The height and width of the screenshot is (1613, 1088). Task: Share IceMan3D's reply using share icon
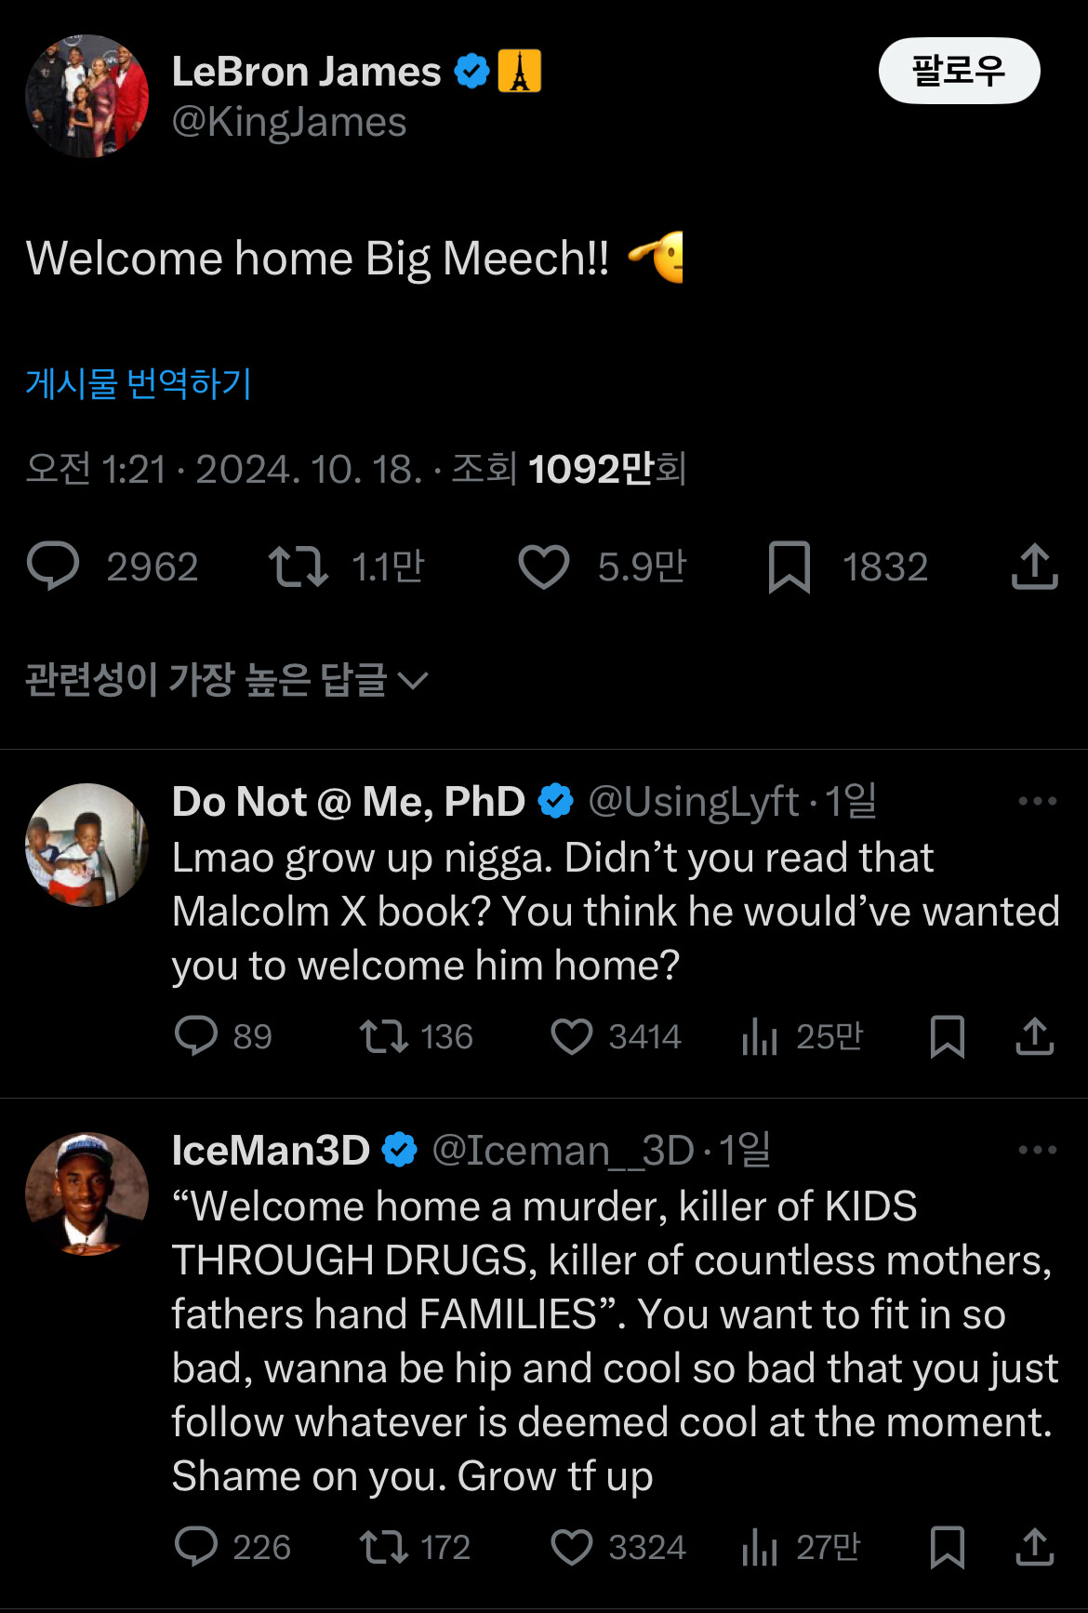click(1034, 1547)
